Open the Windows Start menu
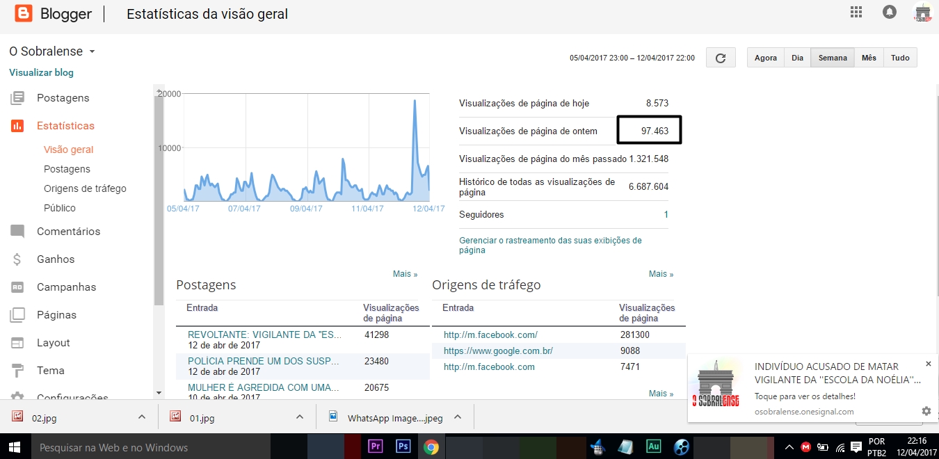 pyautogui.click(x=15, y=446)
